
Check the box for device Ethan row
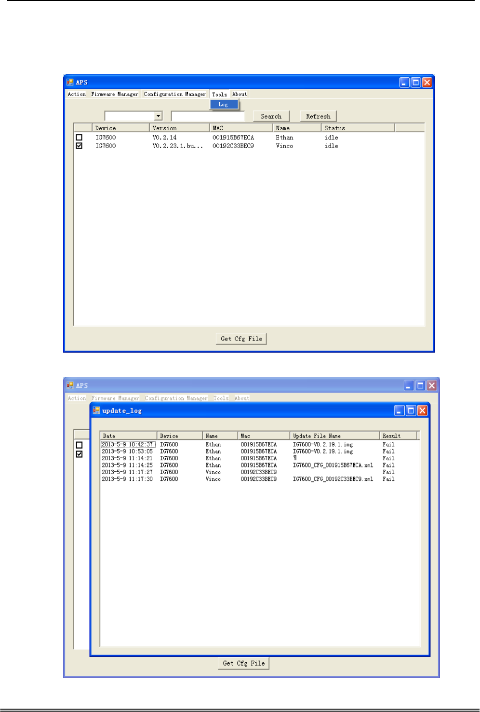pyautogui.click(x=79, y=137)
